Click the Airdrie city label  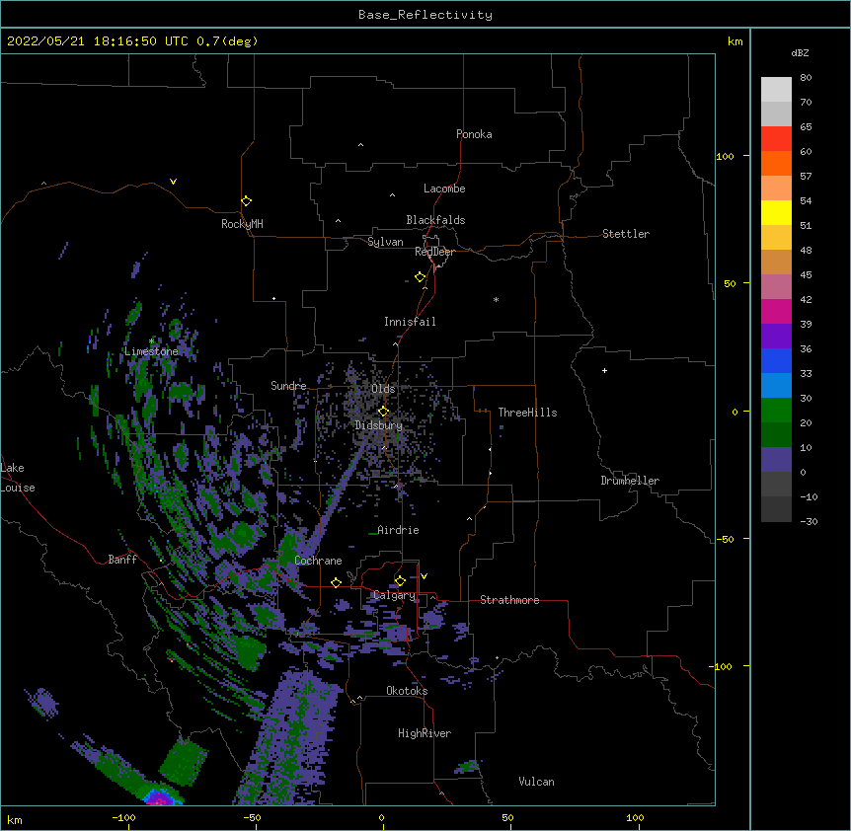pos(398,530)
